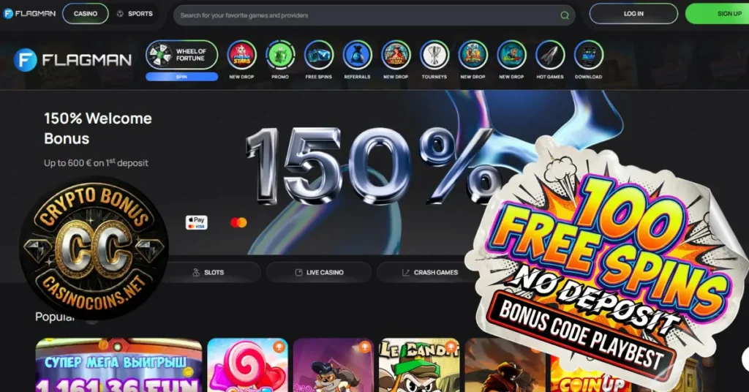Image resolution: width=749 pixels, height=392 pixels.
Task: Open the Promo circle icon
Action: [280, 55]
